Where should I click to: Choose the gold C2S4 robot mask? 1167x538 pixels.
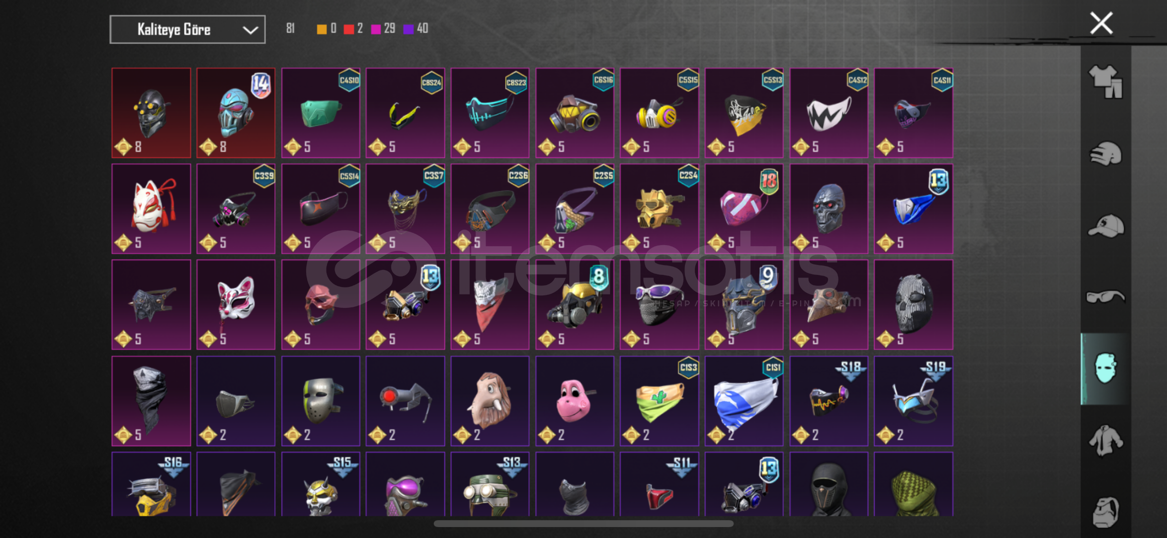click(659, 209)
